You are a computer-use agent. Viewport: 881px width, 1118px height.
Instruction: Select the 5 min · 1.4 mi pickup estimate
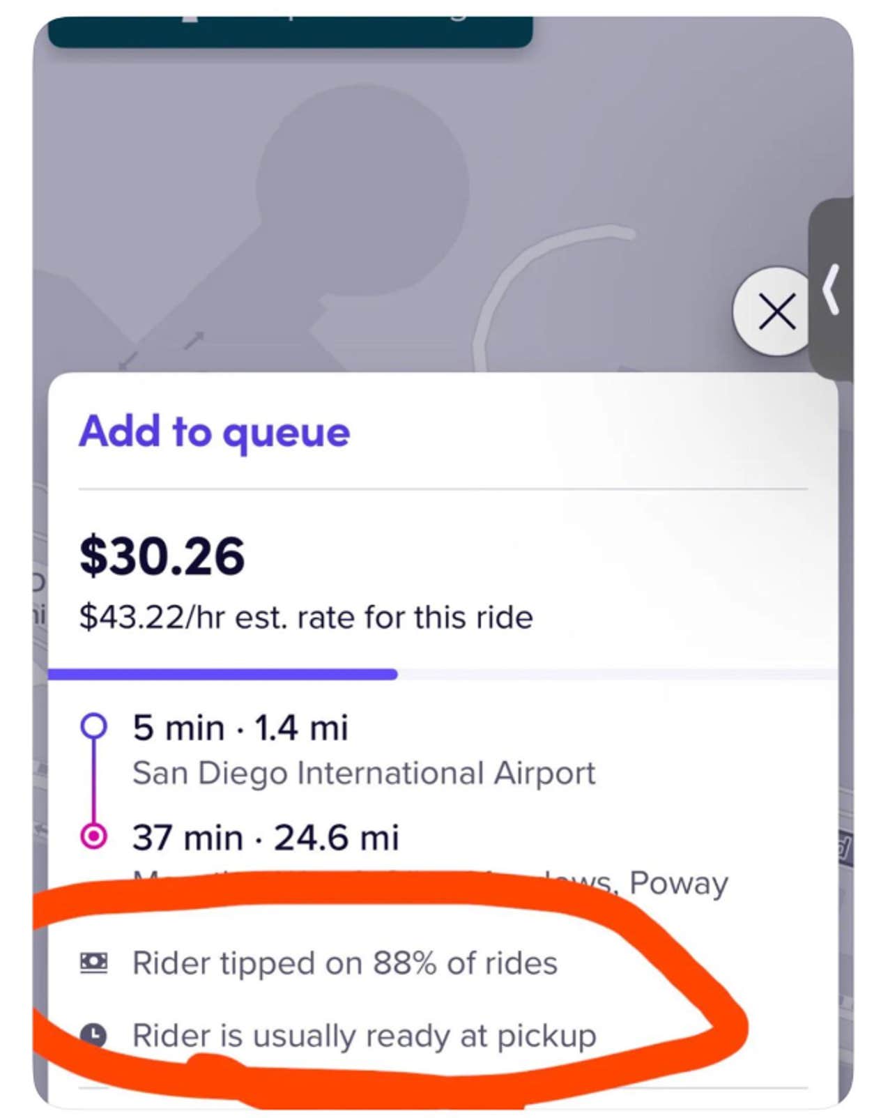(x=240, y=727)
